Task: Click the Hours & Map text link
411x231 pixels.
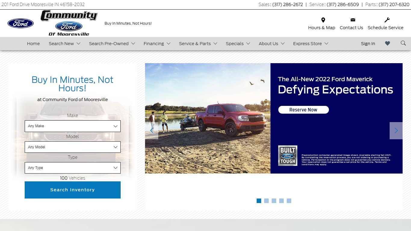Action: [x=322, y=28]
